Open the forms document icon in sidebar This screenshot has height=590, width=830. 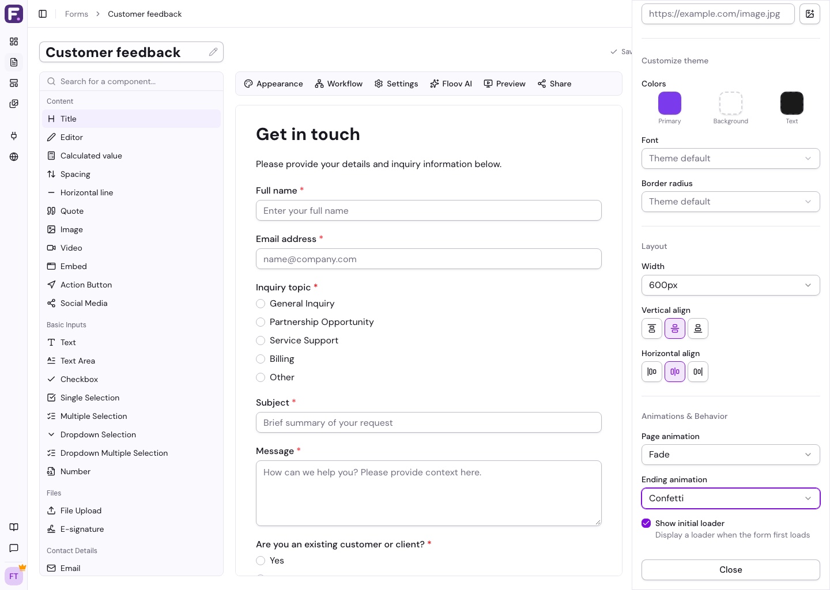pos(14,62)
